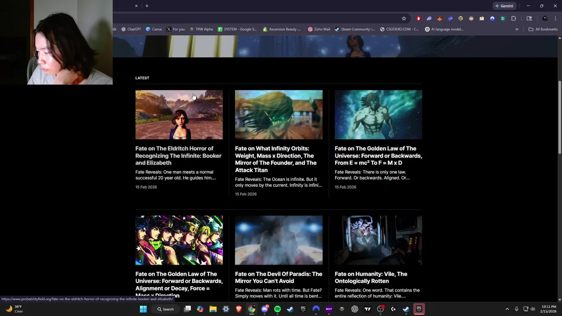Screen dimensions: 562x316
Task: Open the Extensions puzzle-piece menu
Action: point(513,18)
